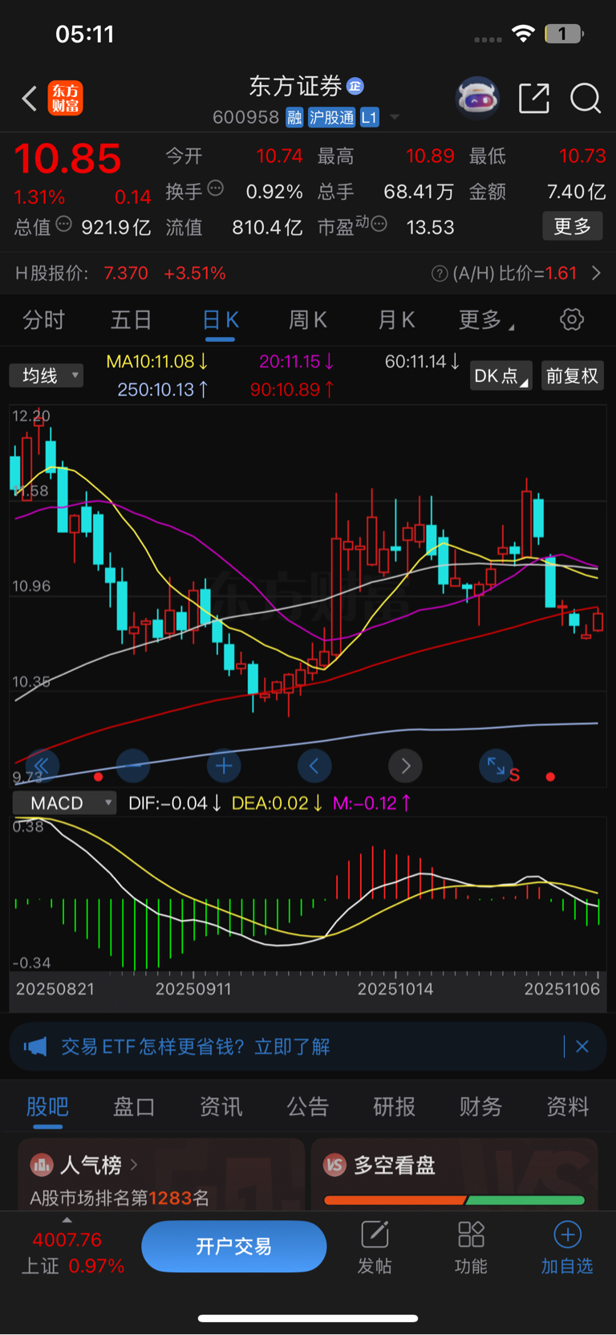The image size is (616, 1335).
Task: Switch to the 股吧 tab
Action: 47,1107
